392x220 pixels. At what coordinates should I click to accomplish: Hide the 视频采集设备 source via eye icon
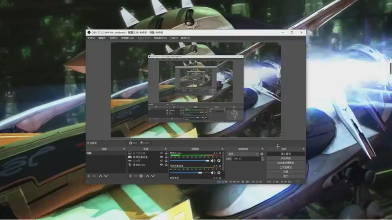[x=161, y=157]
